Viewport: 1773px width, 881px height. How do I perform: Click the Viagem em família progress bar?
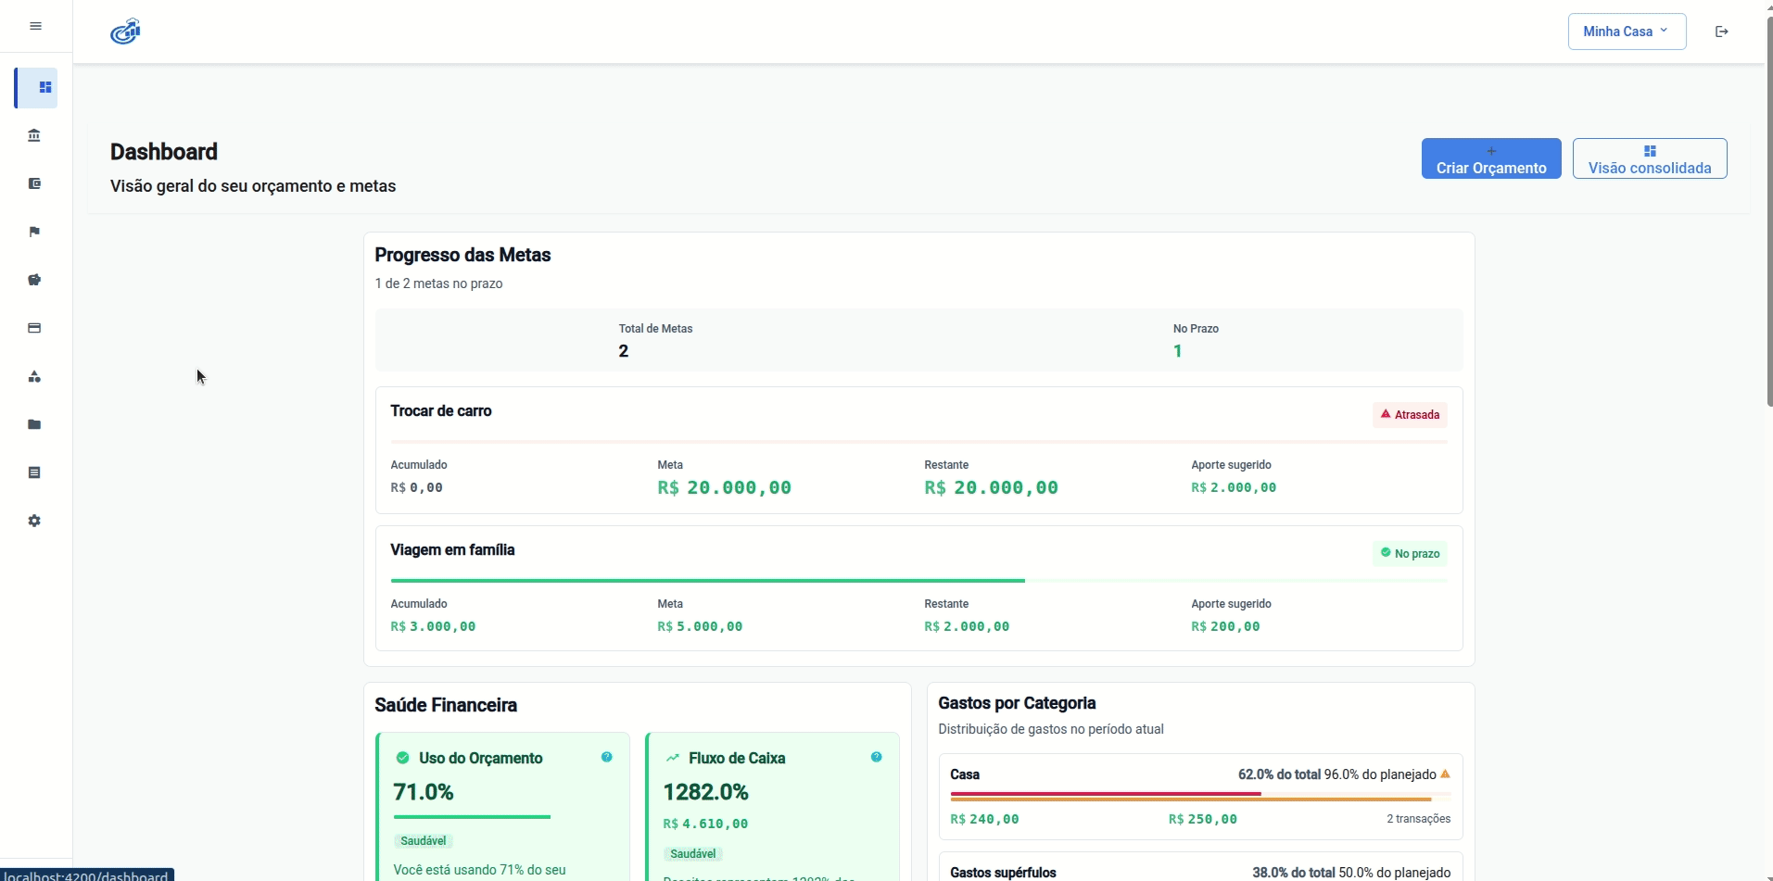[x=918, y=581]
